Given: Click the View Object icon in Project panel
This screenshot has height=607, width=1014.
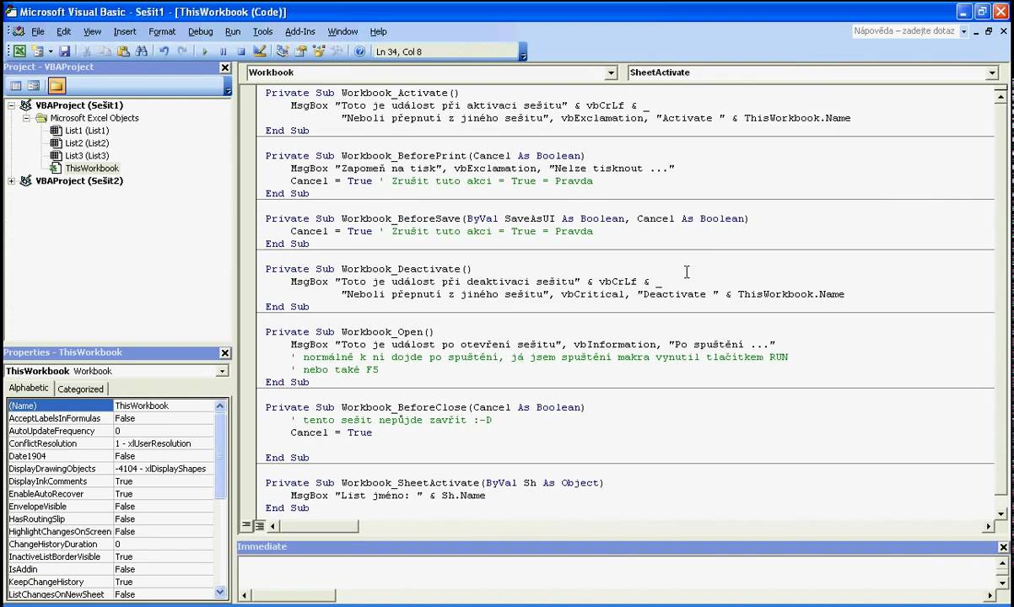Looking at the screenshot, I should pos(34,85).
